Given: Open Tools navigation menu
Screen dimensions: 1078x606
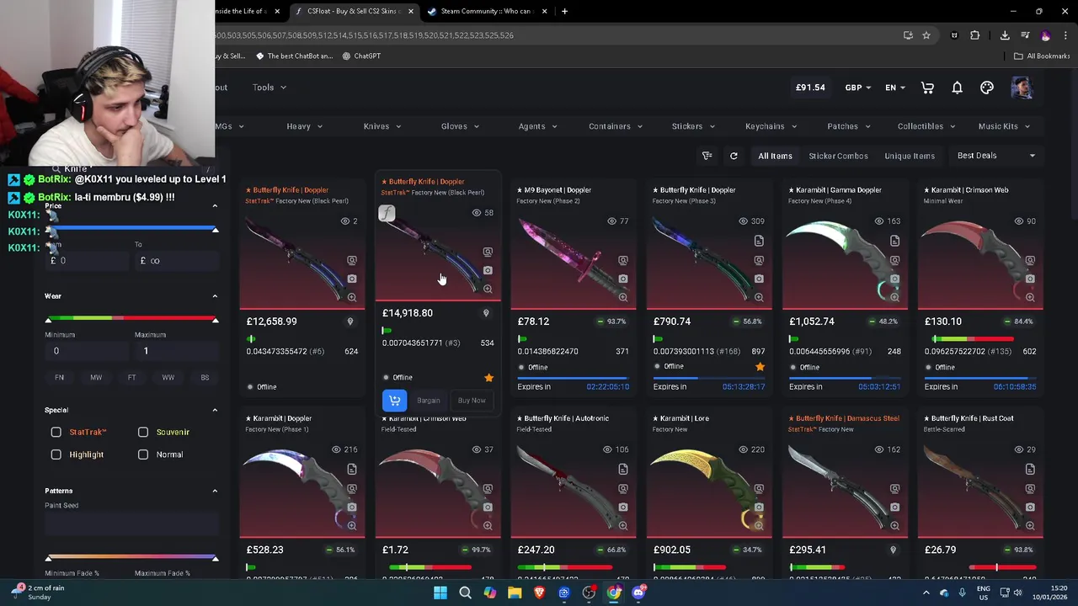Looking at the screenshot, I should pyautogui.click(x=269, y=88).
